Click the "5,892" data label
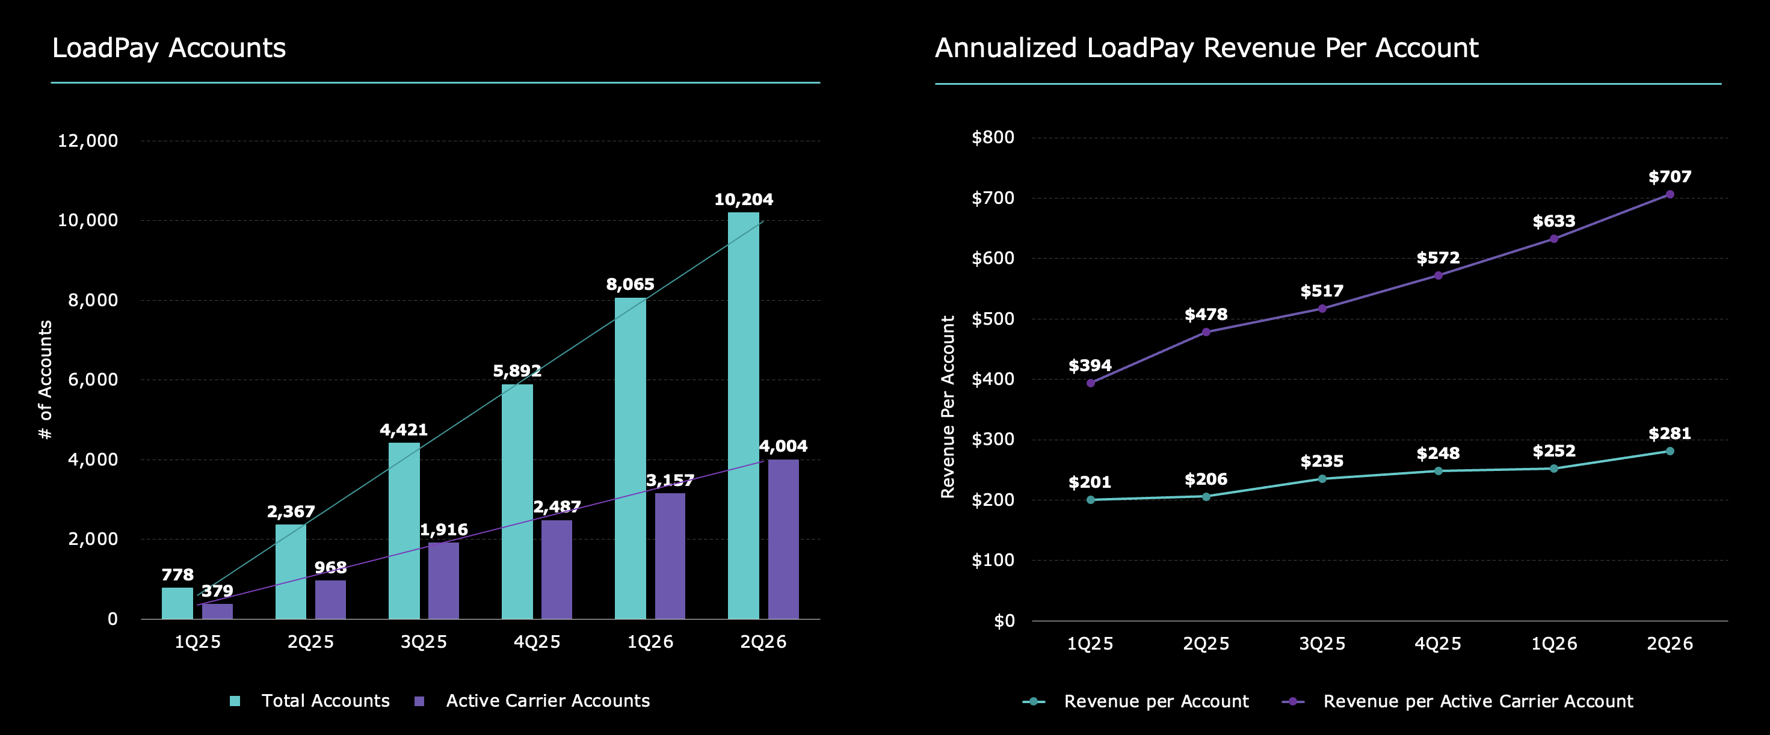This screenshot has height=735, width=1770. [517, 371]
